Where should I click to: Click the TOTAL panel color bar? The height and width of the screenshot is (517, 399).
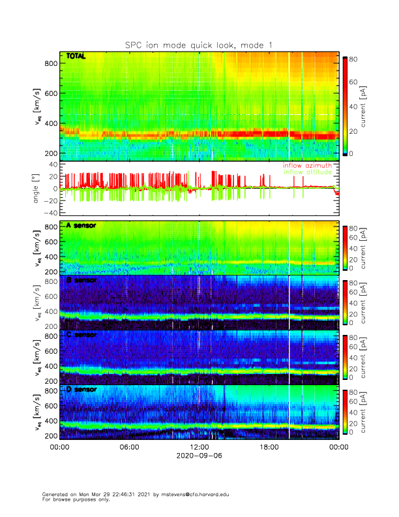pos(346,106)
